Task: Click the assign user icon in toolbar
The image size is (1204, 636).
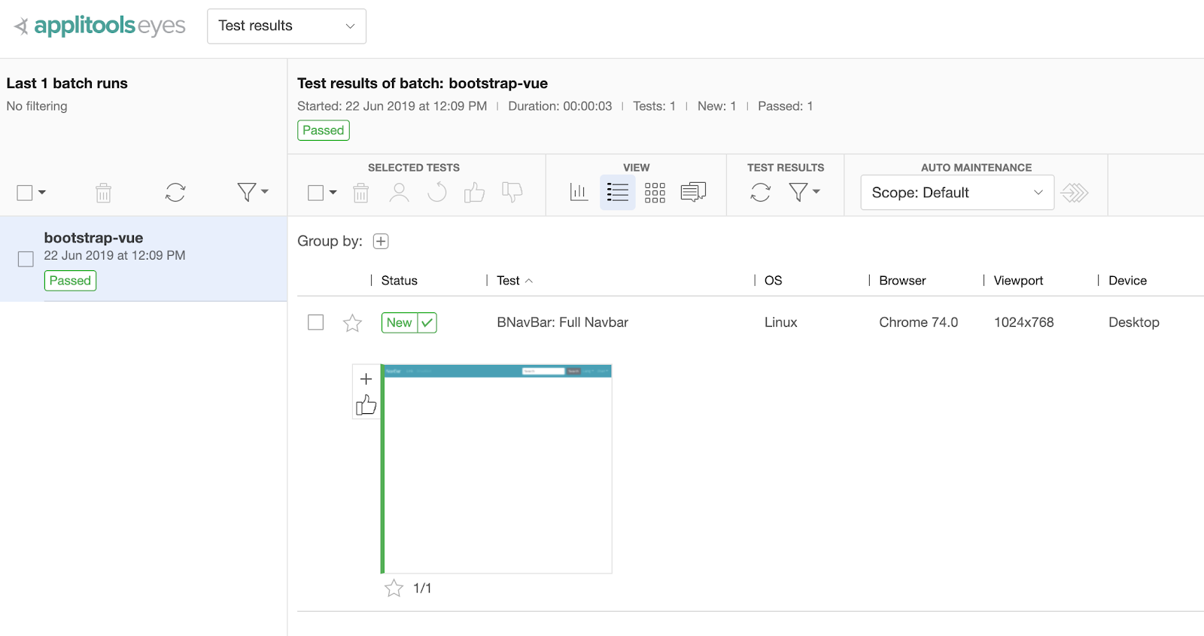Action: 399,193
